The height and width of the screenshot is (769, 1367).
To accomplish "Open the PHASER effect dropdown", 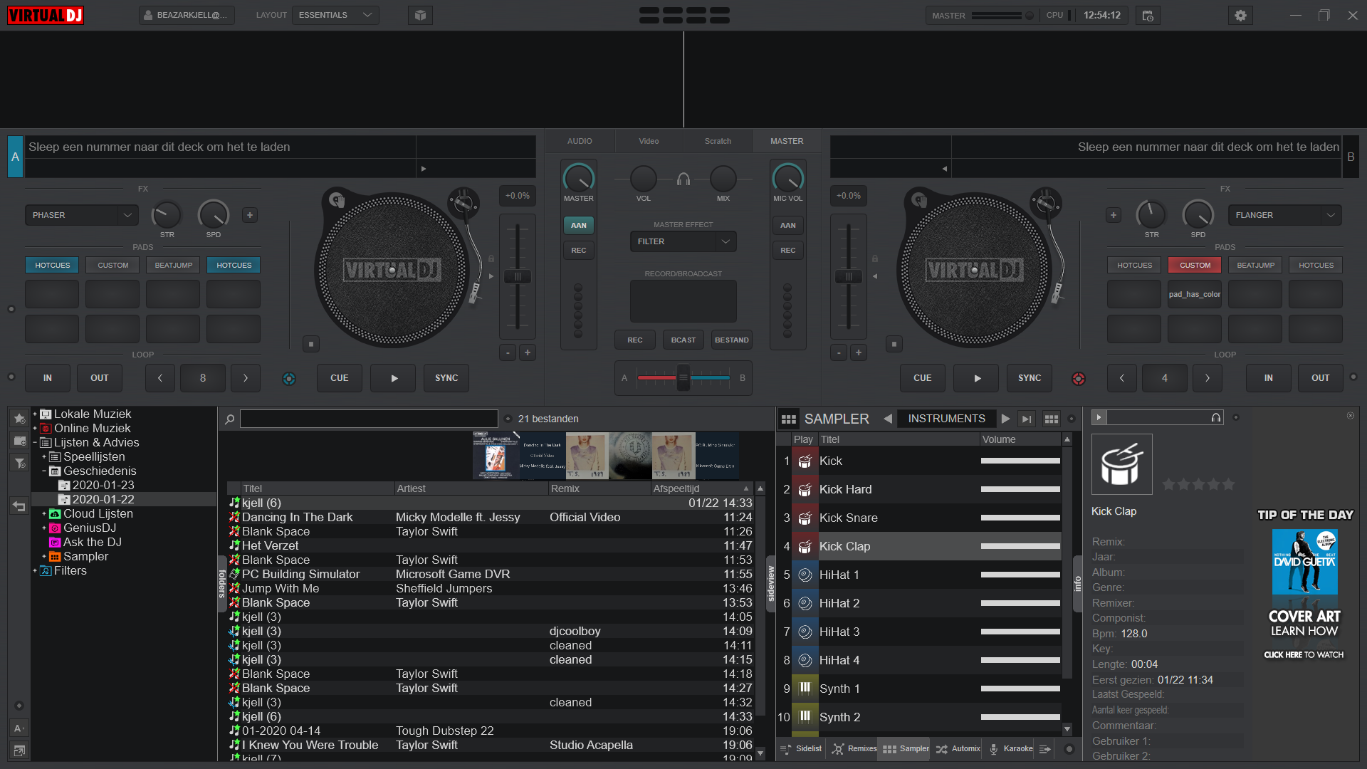I will coord(82,215).
